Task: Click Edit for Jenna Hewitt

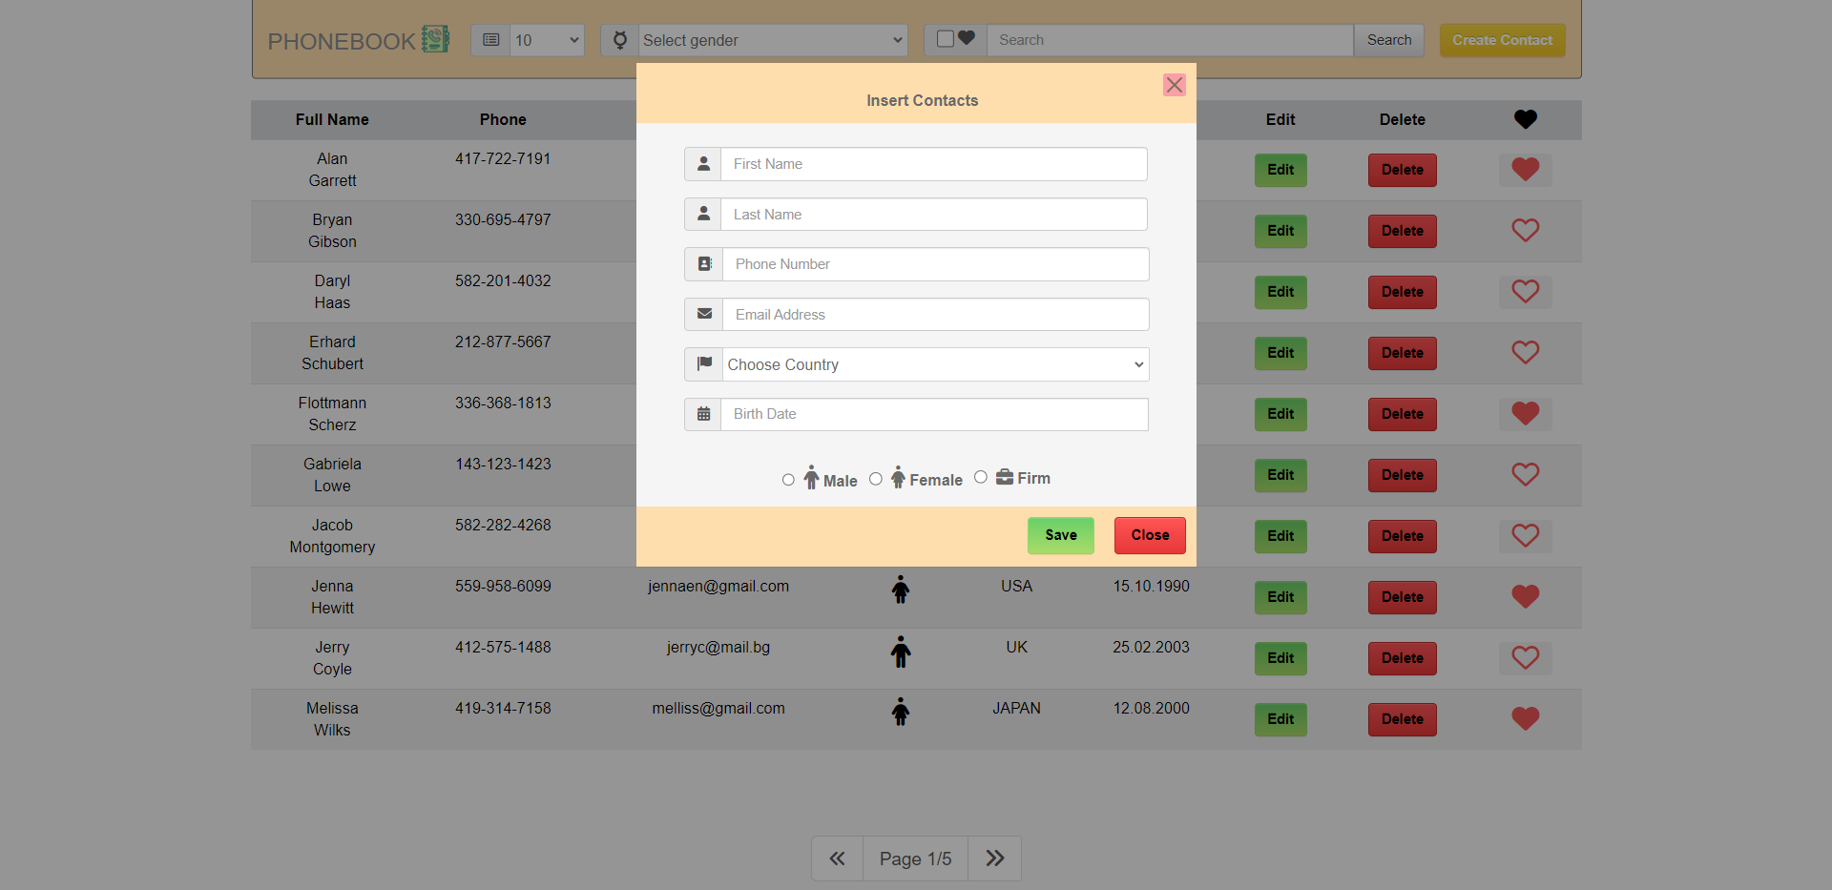Action: click(x=1280, y=597)
